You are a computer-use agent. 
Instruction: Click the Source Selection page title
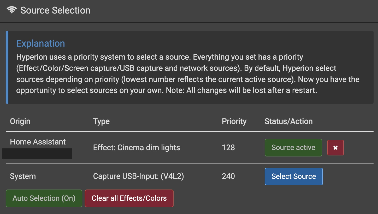coord(55,10)
